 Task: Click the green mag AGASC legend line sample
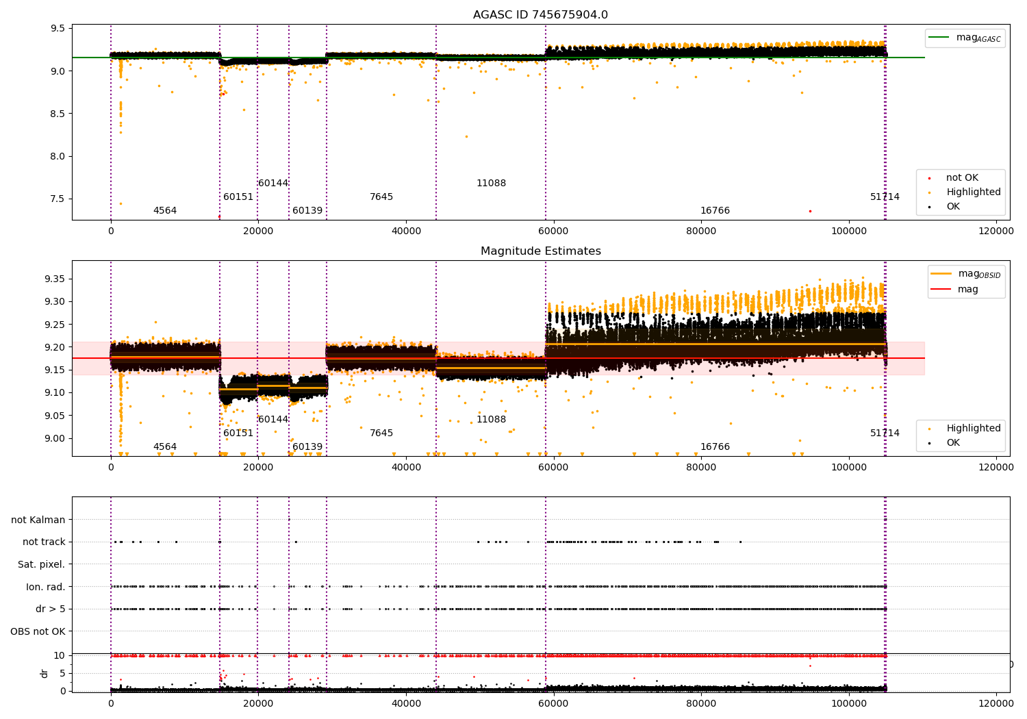(939, 38)
